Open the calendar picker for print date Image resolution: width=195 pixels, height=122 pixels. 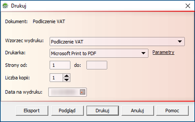pos(83,92)
